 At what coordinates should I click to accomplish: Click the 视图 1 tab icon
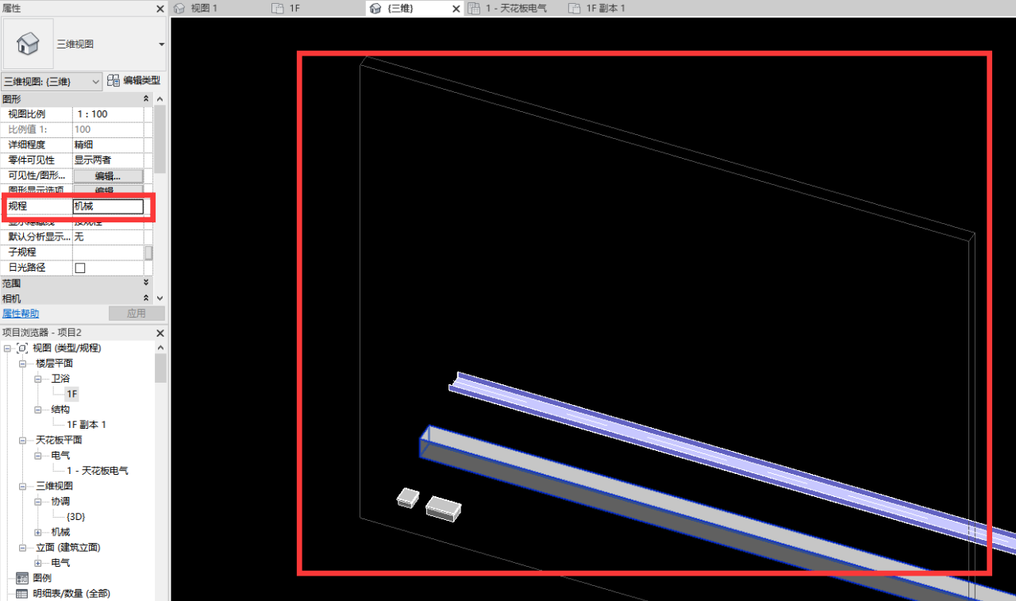(179, 8)
